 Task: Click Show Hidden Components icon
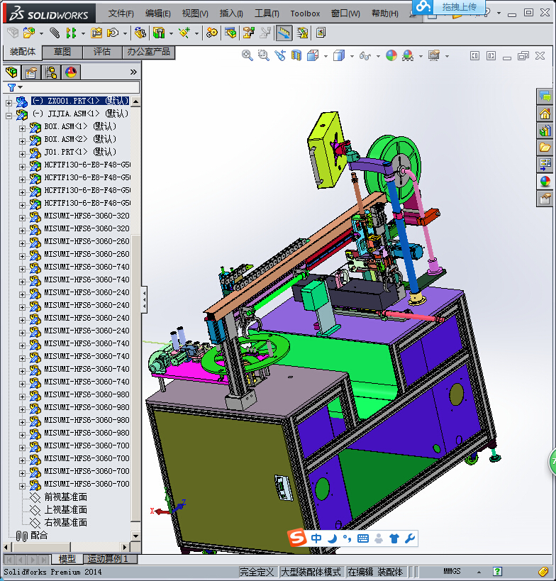(140, 33)
